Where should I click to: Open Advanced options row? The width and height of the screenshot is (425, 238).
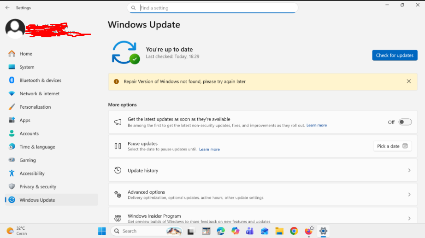(x=263, y=194)
